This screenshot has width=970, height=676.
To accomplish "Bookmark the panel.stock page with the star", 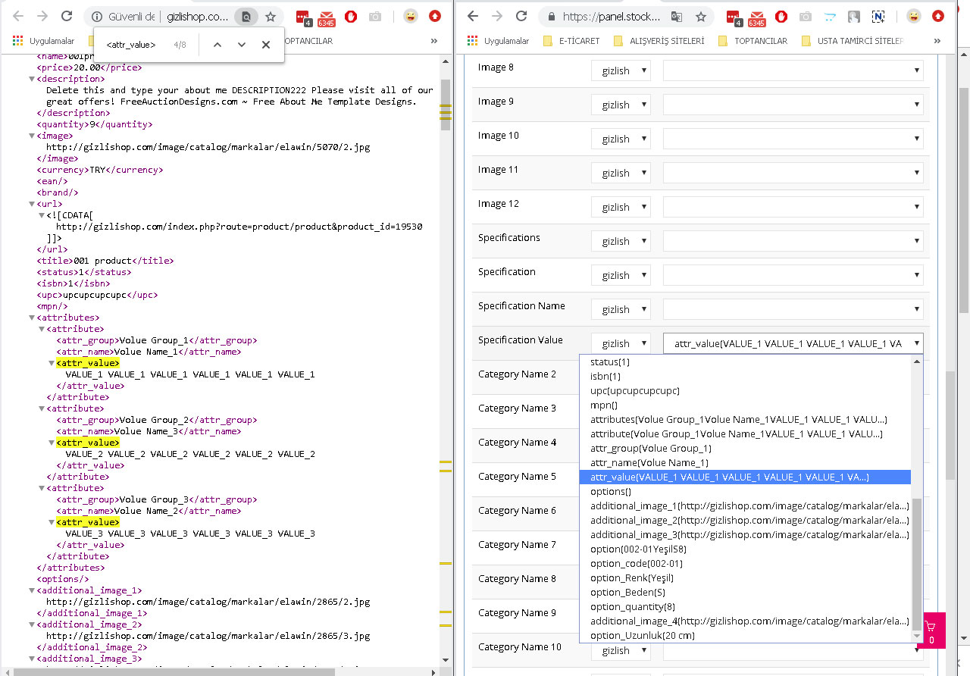I will pyautogui.click(x=701, y=16).
